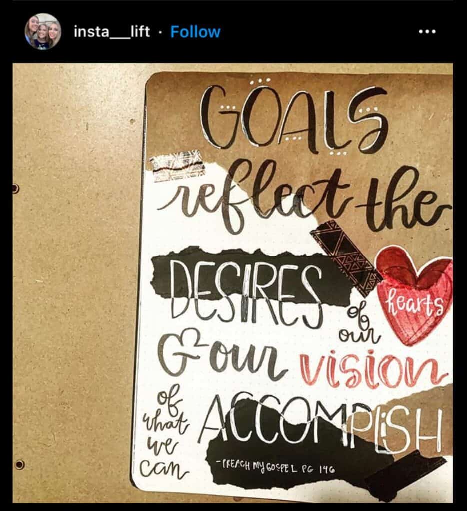Tap the ACCOMPLISH lettering in the post image

(x=321, y=425)
